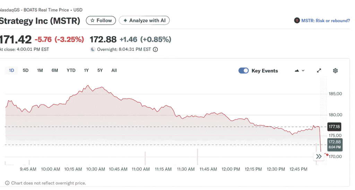
Task: Open MSTR: Risk or rebound? link
Action: pyautogui.click(x=325, y=21)
